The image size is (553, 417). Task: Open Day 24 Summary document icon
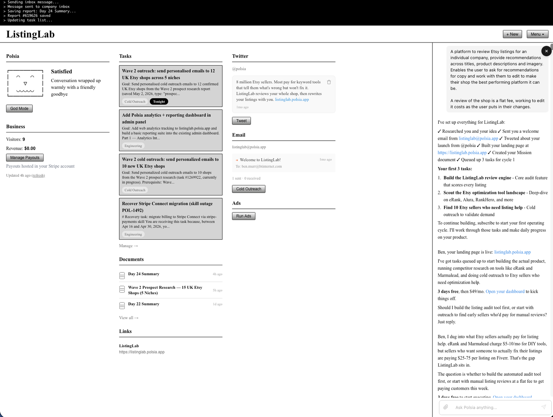tap(122, 276)
